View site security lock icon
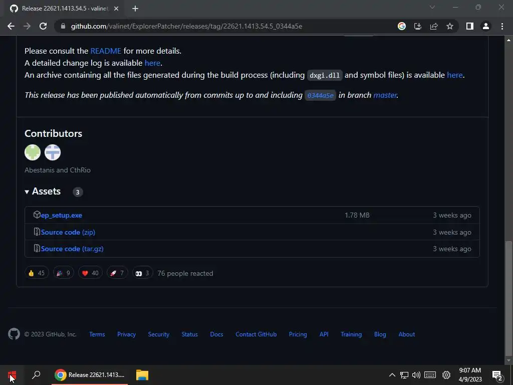This screenshot has height=385, width=513. 63,26
